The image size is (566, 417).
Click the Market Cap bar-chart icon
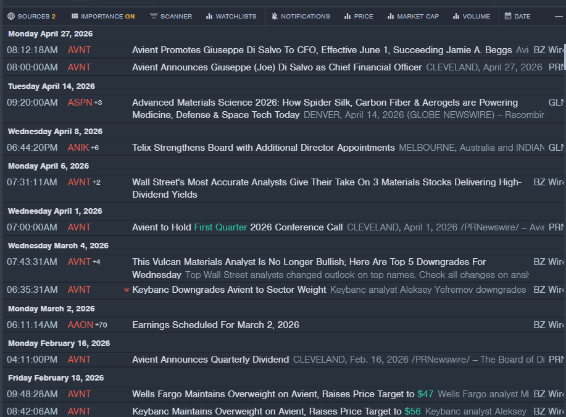391,16
